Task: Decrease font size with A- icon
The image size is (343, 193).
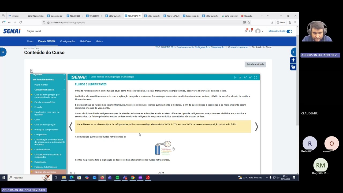Action: [250, 77]
